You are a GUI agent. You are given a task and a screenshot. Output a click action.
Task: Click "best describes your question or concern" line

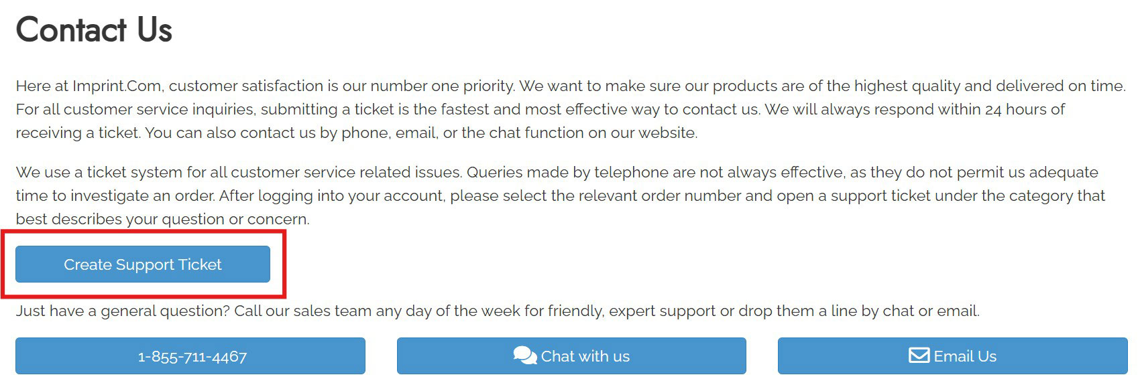click(x=162, y=220)
